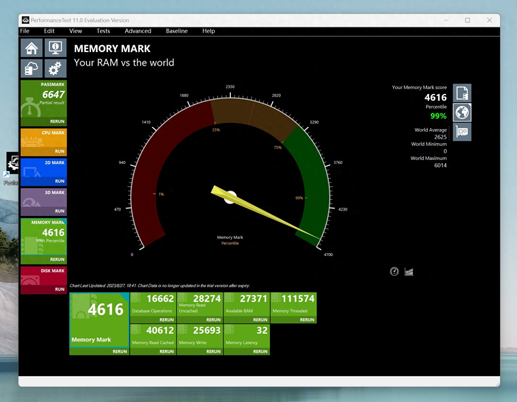Click the 99% percentile value

click(438, 116)
